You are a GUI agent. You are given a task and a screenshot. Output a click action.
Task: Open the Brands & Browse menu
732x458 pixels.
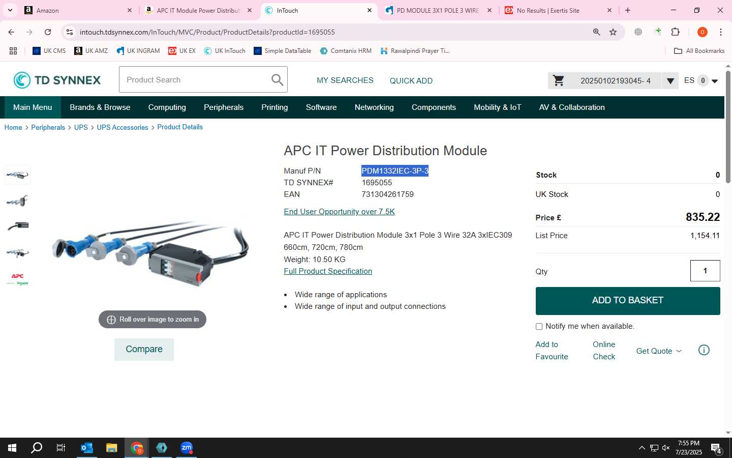point(100,107)
